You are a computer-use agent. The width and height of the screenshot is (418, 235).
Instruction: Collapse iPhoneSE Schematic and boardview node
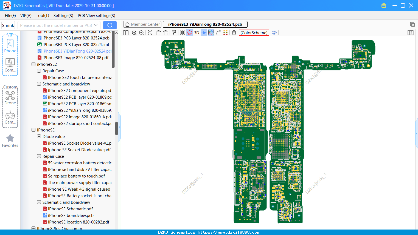tap(39, 202)
